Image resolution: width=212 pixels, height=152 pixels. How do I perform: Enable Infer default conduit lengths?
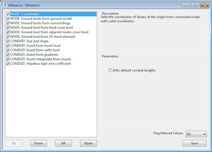point(110,70)
